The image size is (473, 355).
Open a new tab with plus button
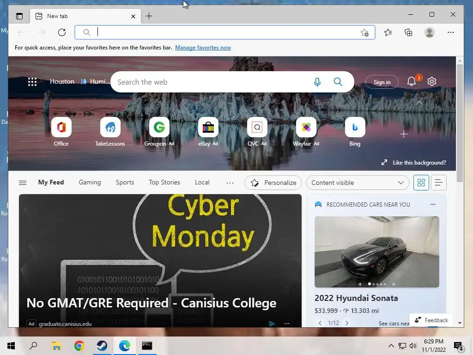[x=149, y=16]
